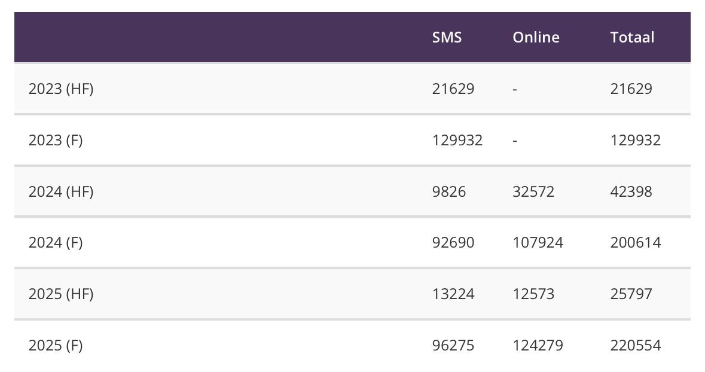Select the 2025 (F) row label
This screenshot has height=372, width=705.
click(x=56, y=346)
